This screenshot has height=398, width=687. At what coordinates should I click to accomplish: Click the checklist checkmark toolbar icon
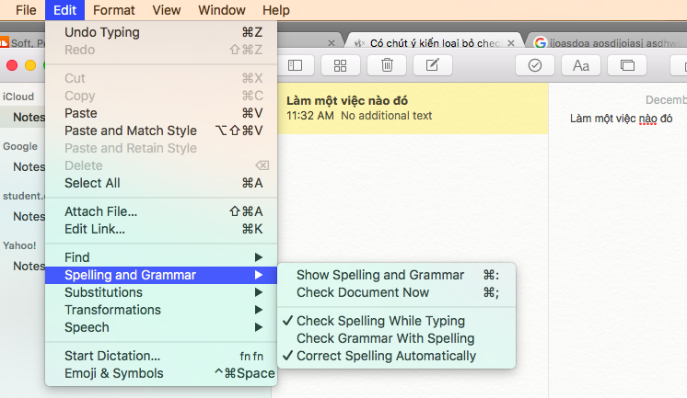click(534, 65)
